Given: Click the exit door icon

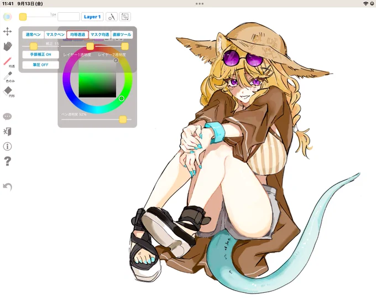Looking at the screenshot, I should tap(7, 132).
